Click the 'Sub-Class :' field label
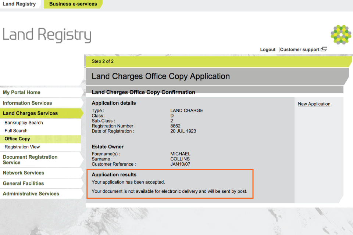This screenshot has height=235, width=353. point(103,121)
